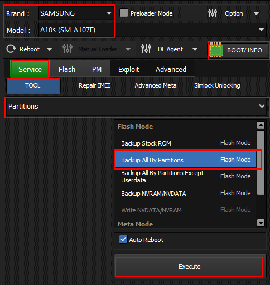
Task: Click the list scrollbar down arrow
Action: (261, 223)
